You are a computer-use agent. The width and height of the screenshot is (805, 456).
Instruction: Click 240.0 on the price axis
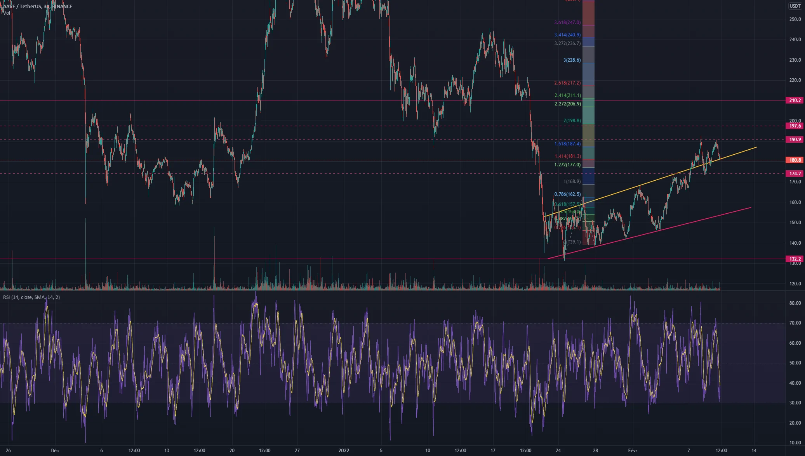coord(795,40)
